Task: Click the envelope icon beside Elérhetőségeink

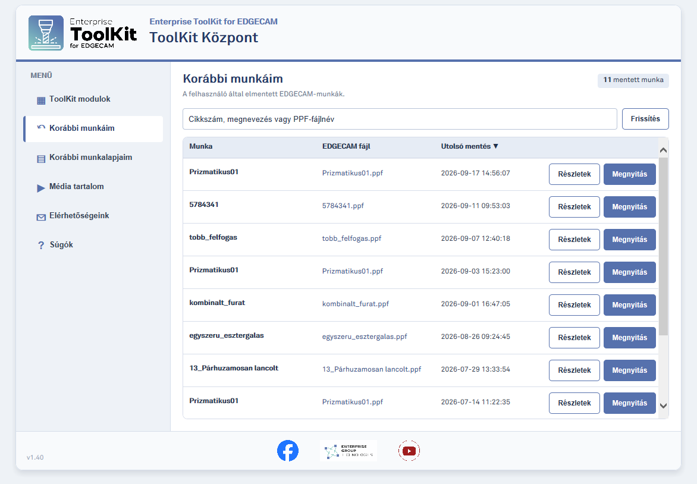Action: [x=41, y=217]
